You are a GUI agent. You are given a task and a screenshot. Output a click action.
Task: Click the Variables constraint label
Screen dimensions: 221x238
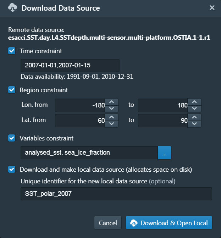coord(46,138)
